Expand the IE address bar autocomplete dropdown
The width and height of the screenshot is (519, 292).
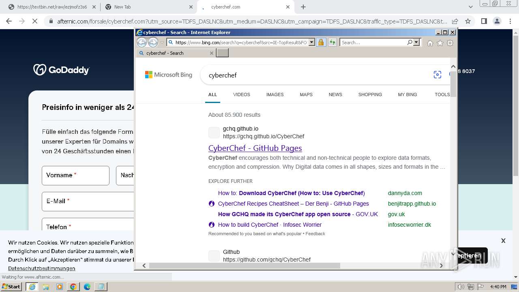pos(311,42)
